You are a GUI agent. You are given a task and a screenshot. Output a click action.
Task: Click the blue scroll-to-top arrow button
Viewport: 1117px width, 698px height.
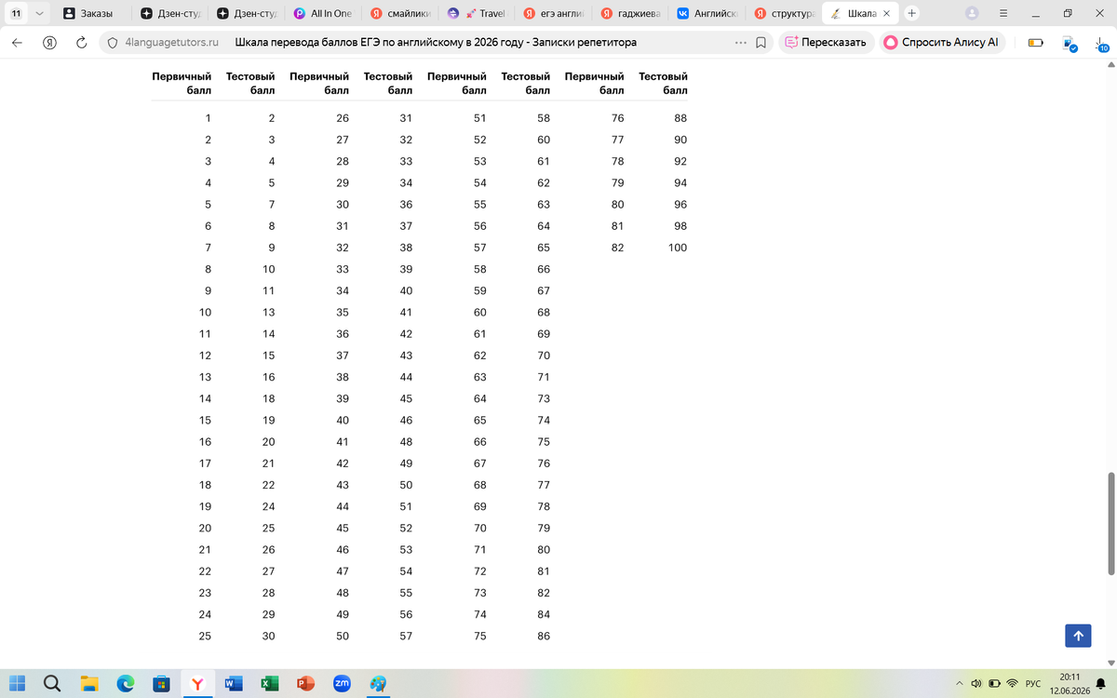(x=1078, y=636)
